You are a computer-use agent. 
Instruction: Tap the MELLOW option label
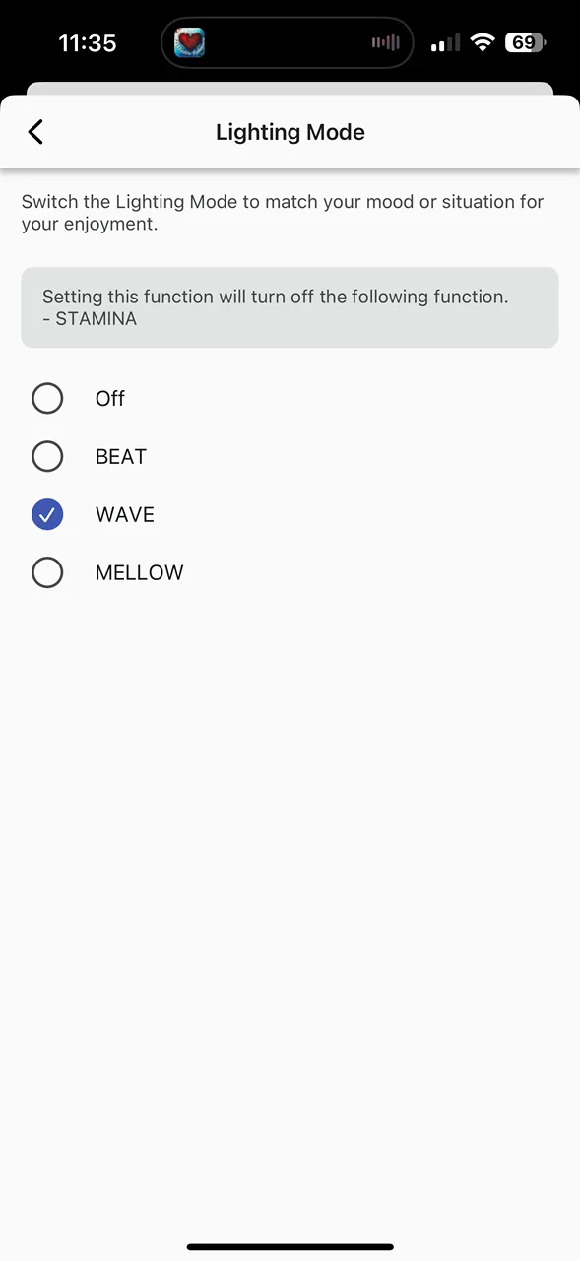point(140,572)
